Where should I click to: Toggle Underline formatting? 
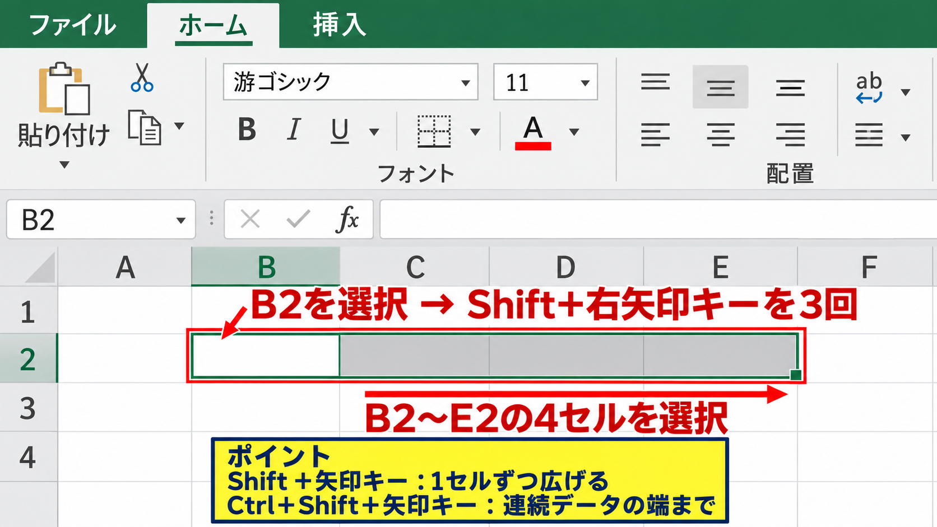click(x=340, y=131)
